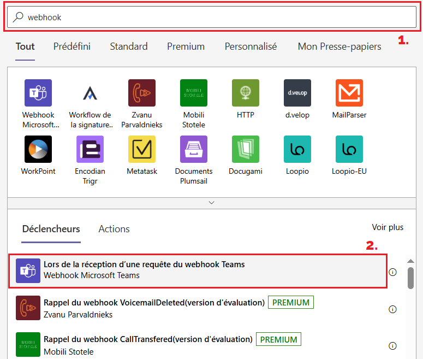Switch to the Actions tab
This screenshot has height=359, width=423.
pos(114,229)
